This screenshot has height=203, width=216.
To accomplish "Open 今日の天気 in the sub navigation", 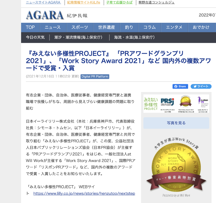I will tap(35, 37).
